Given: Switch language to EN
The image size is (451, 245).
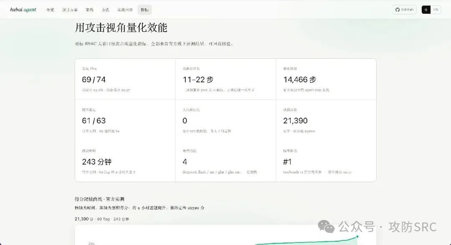Looking at the screenshot, I should (x=436, y=10).
